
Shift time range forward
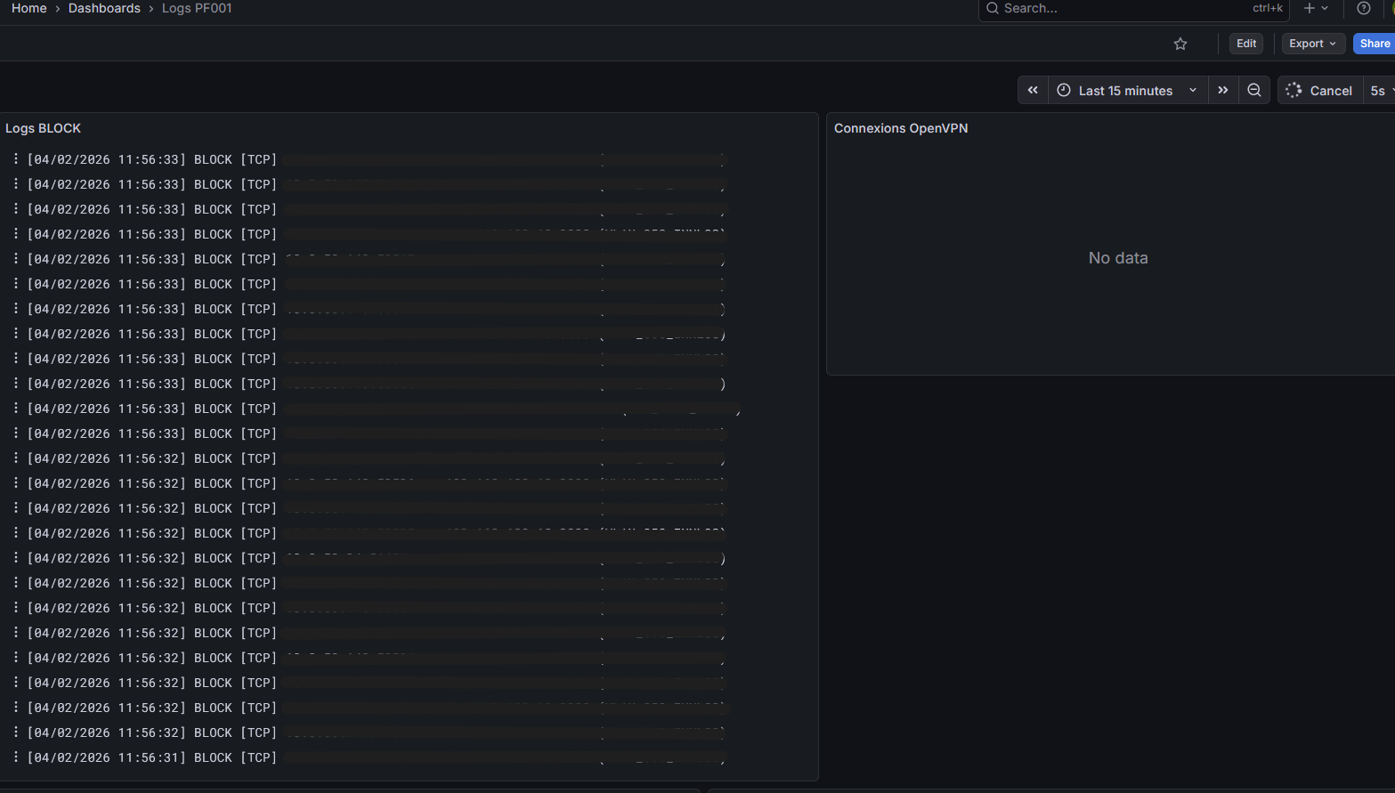[x=1223, y=90]
